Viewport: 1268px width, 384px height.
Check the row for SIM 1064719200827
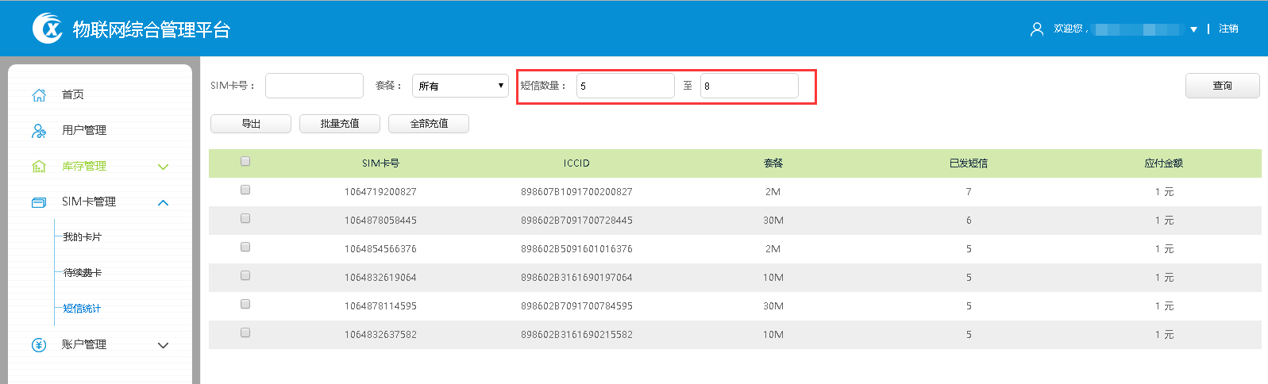[245, 190]
